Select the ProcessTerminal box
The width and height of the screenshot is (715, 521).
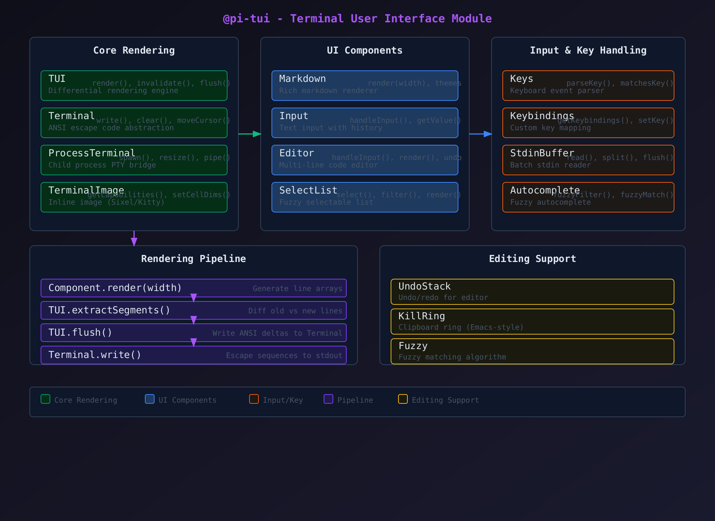tap(134, 160)
